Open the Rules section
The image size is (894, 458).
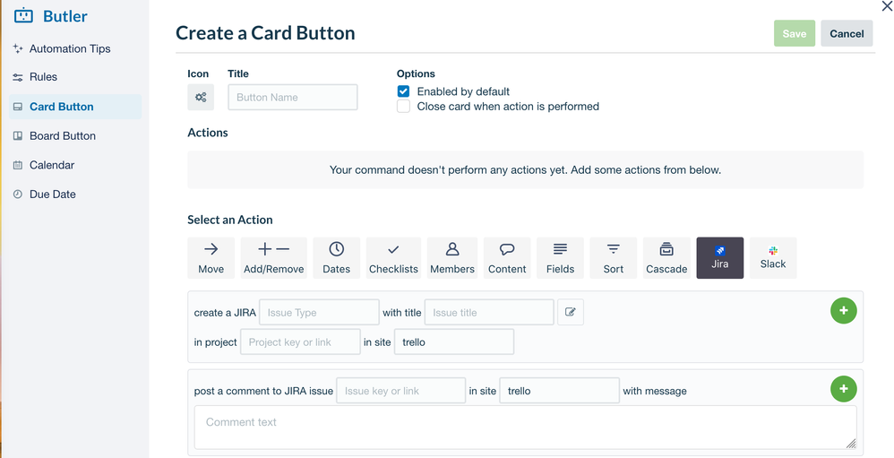43,77
